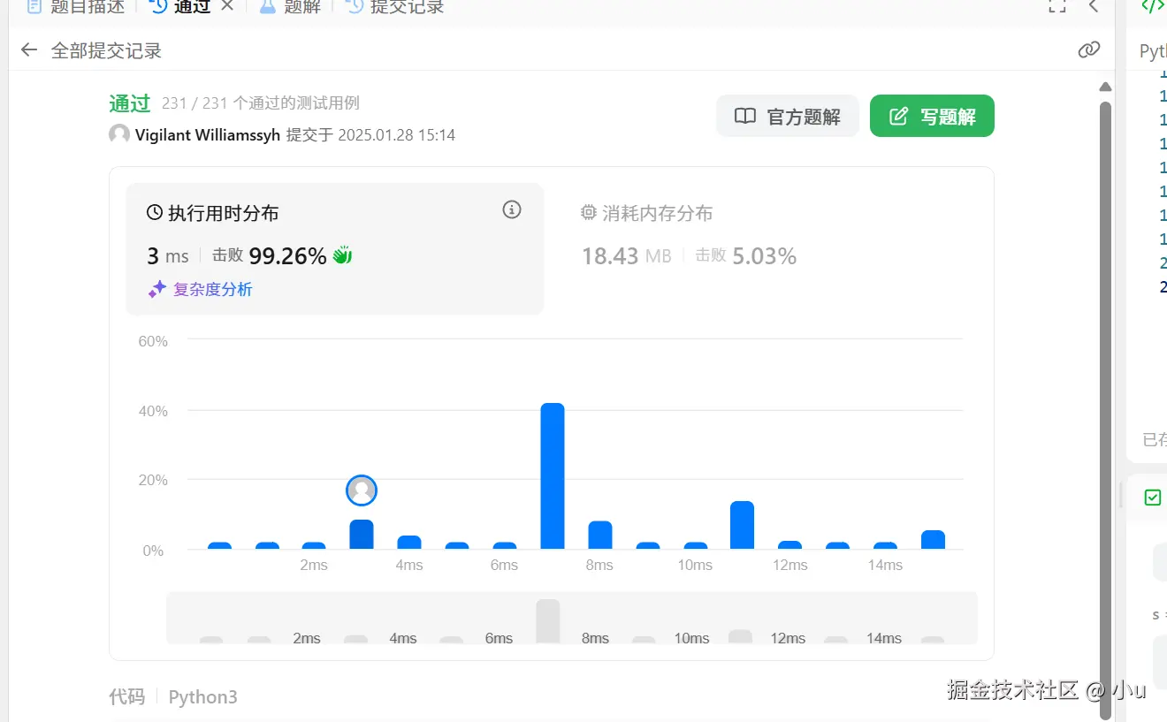Collapse the panel with the left chevron
Viewport: 1167px width, 722px height.
pyautogui.click(x=1094, y=6)
